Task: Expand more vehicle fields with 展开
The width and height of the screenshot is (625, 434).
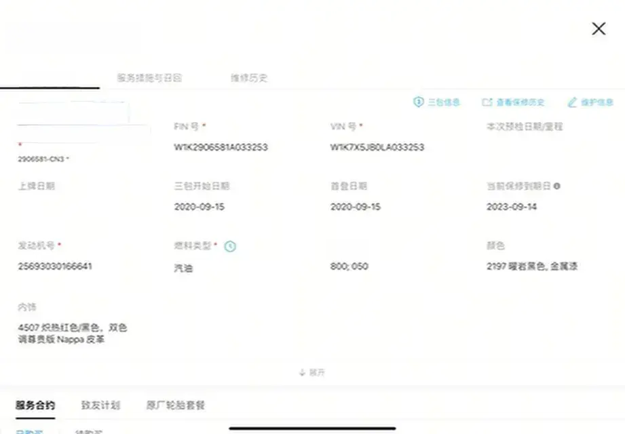Action: [312, 372]
